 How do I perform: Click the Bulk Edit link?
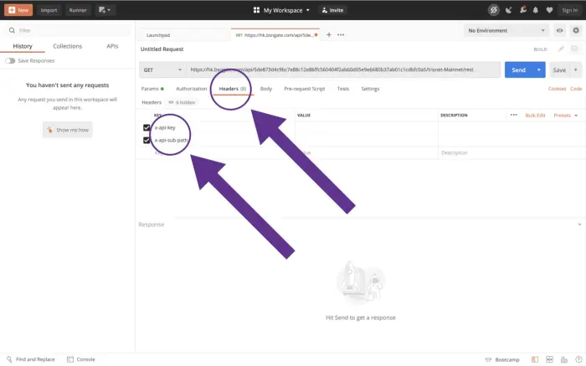(x=535, y=115)
